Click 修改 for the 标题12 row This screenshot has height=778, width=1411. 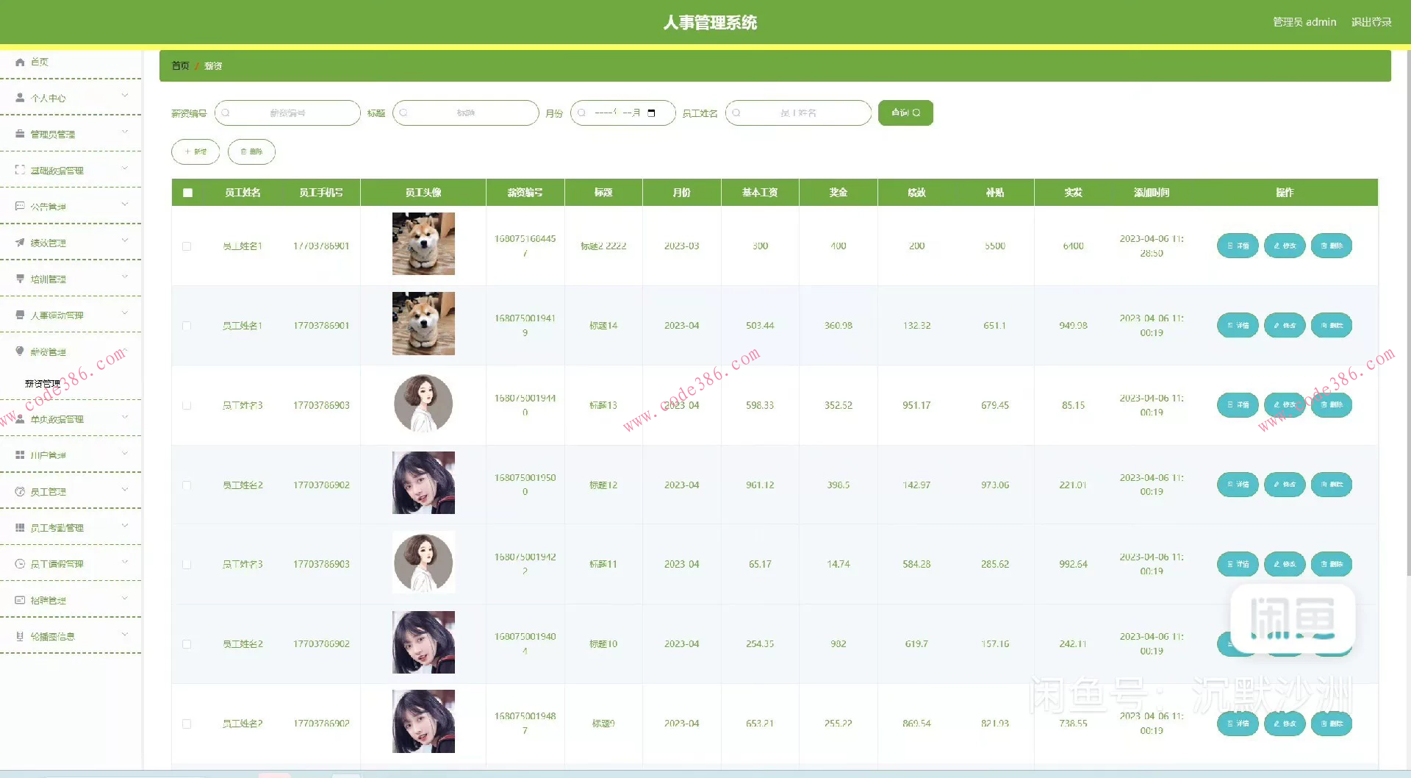[1285, 485]
